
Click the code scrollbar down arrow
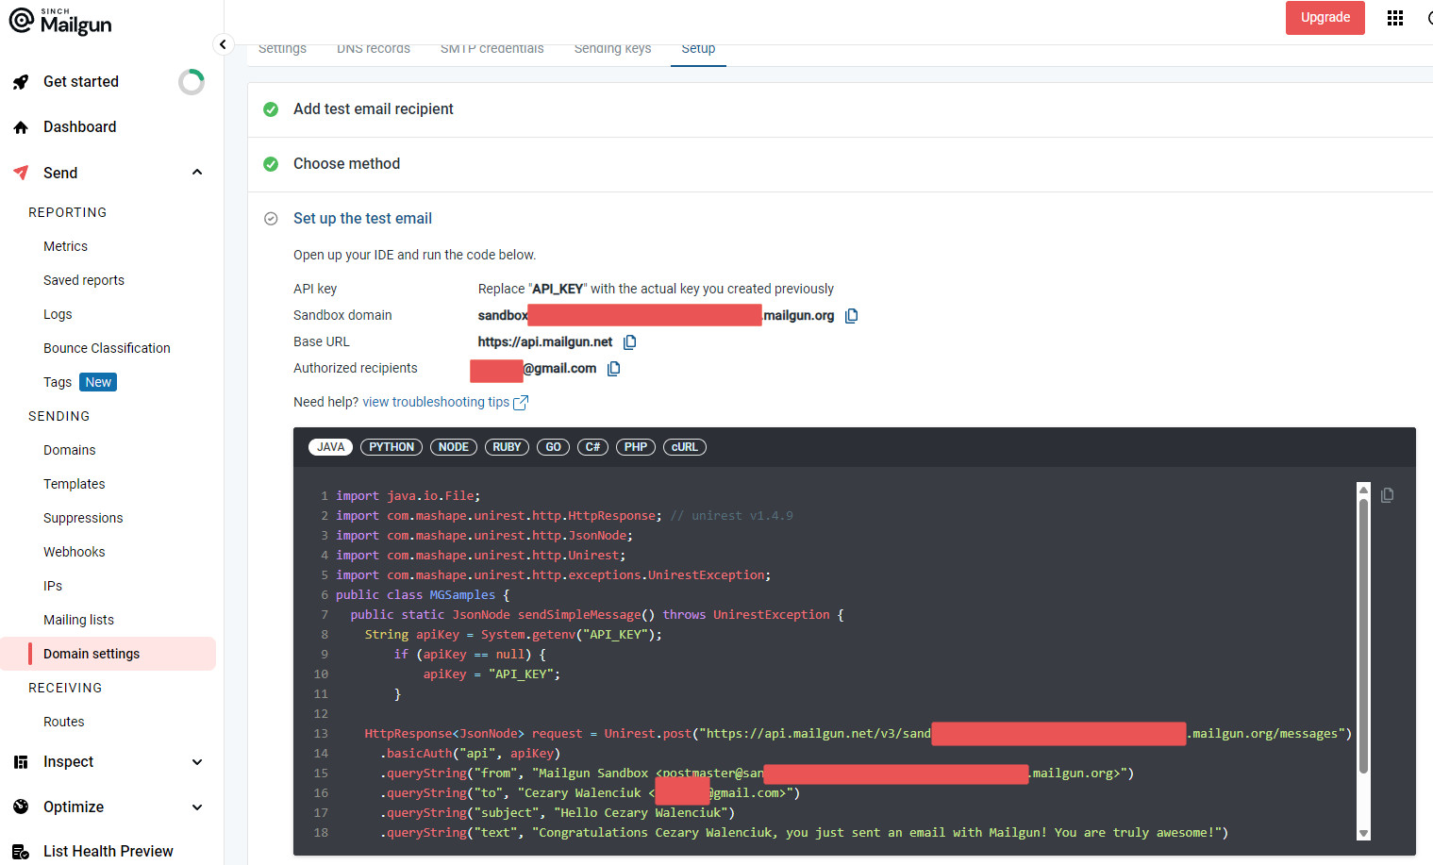(x=1363, y=833)
